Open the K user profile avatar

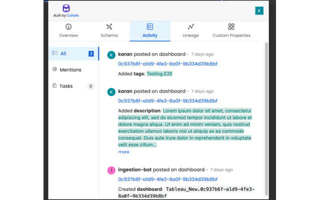pos(259,11)
